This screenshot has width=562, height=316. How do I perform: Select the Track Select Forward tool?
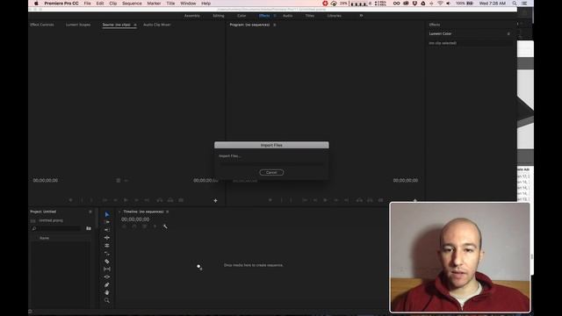(107, 222)
